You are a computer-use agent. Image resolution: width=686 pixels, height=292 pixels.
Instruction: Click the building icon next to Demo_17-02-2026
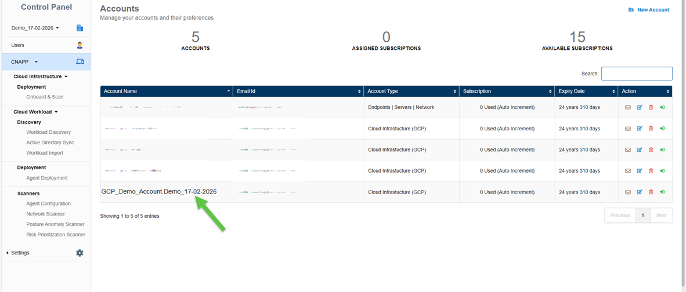pos(80,28)
